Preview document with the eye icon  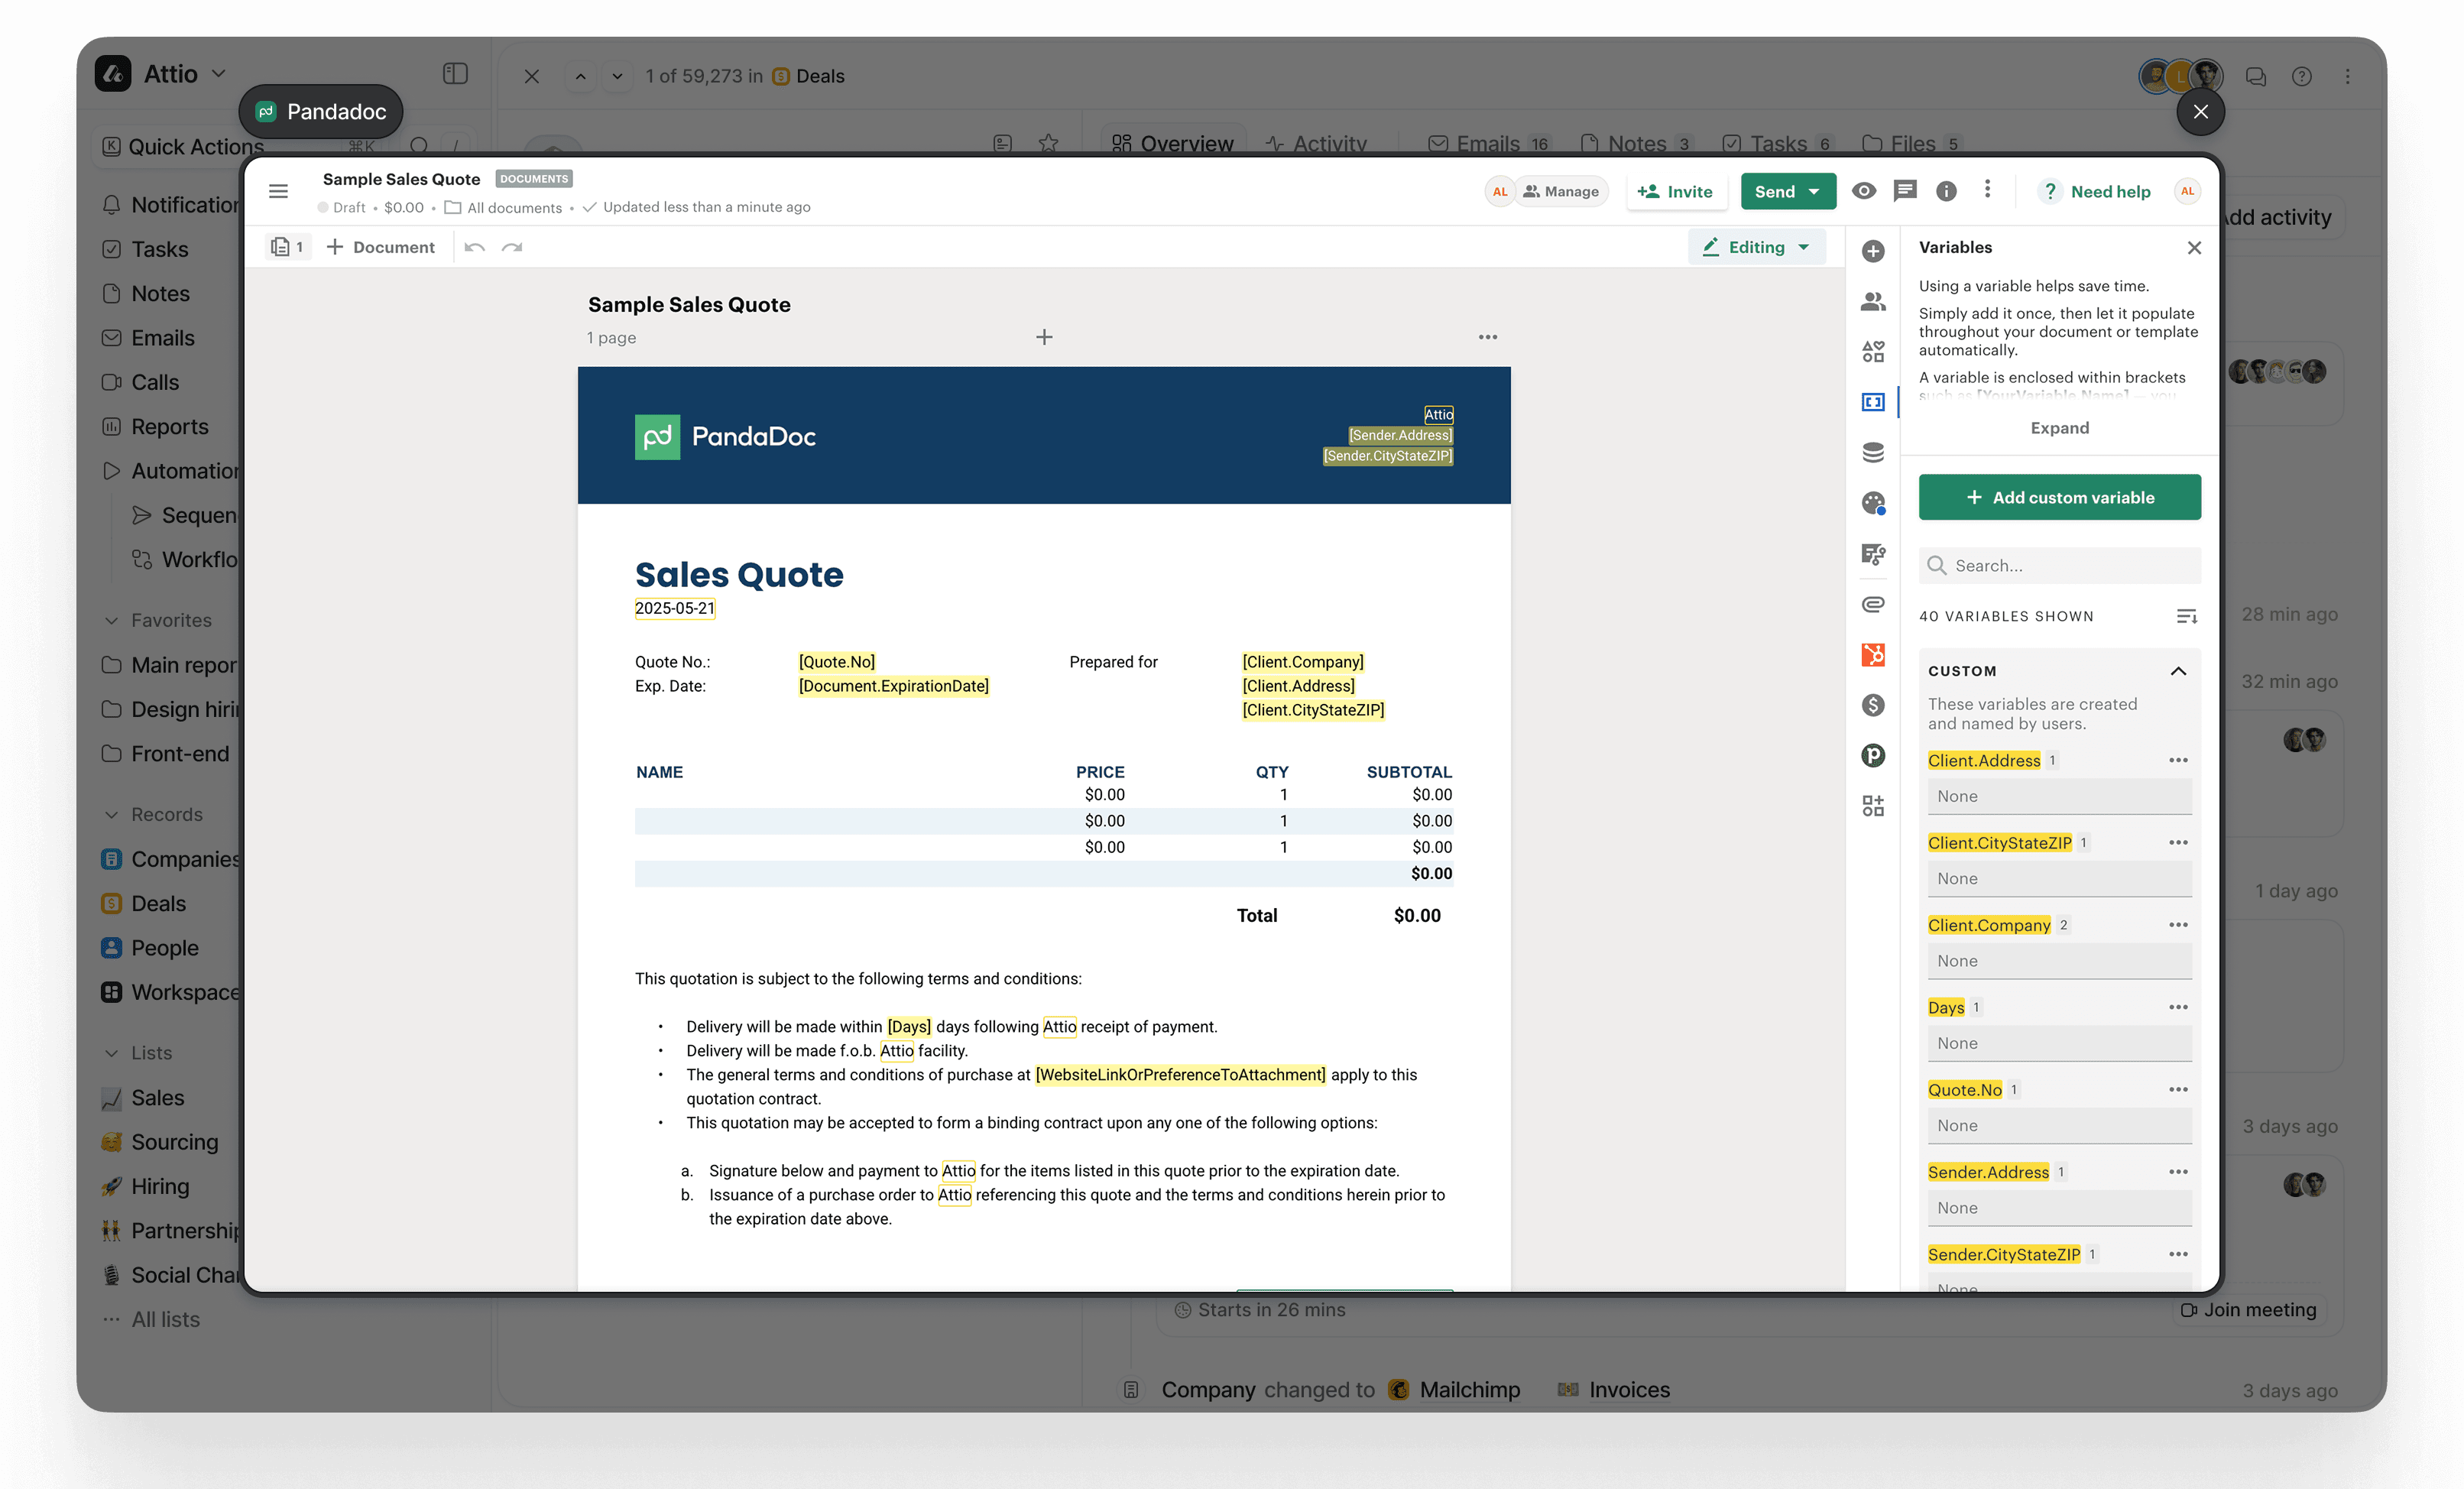[x=1863, y=191]
